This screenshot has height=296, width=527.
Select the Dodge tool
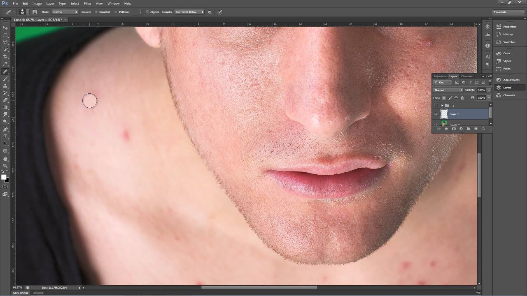click(x=5, y=122)
